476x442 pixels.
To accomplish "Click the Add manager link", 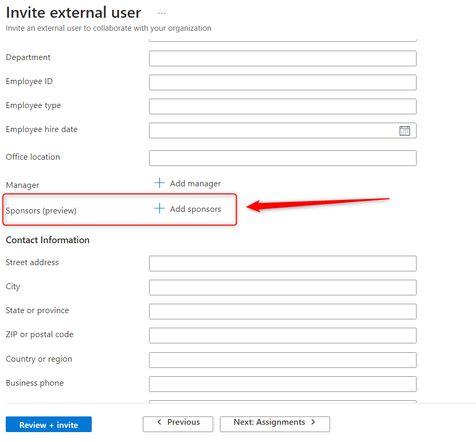I will [x=195, y=184].
